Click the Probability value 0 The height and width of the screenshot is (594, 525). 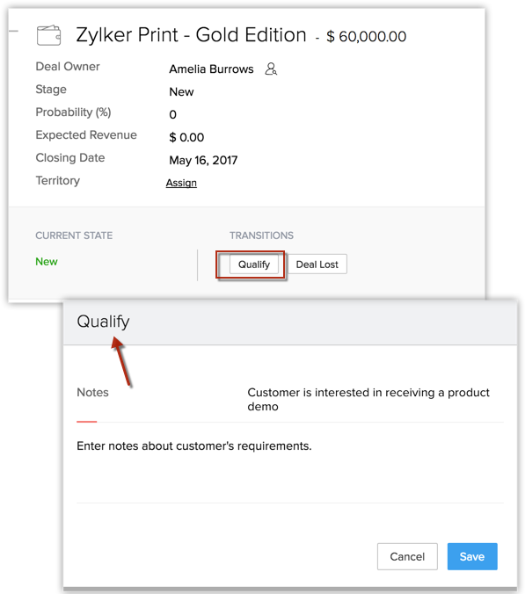coord(173,114)
